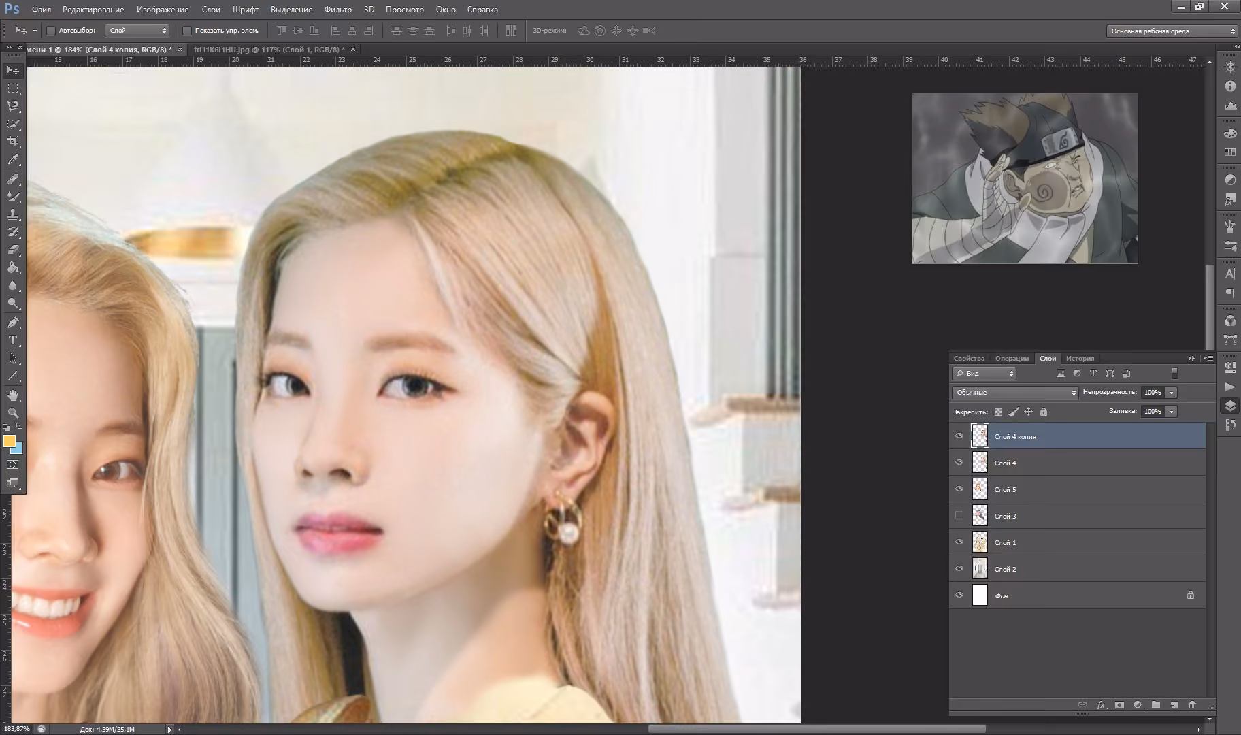Lock transparent pixels of the layer

click(x=998, y=412)
